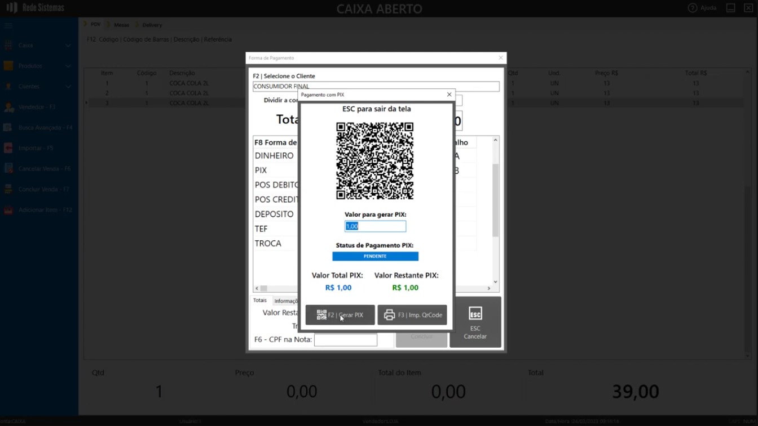758x426 pixels.
Task: Open the Ajuda help icon
Action: point(693,8)
